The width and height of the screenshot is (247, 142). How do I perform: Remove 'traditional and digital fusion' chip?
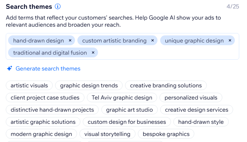(93, 53)
